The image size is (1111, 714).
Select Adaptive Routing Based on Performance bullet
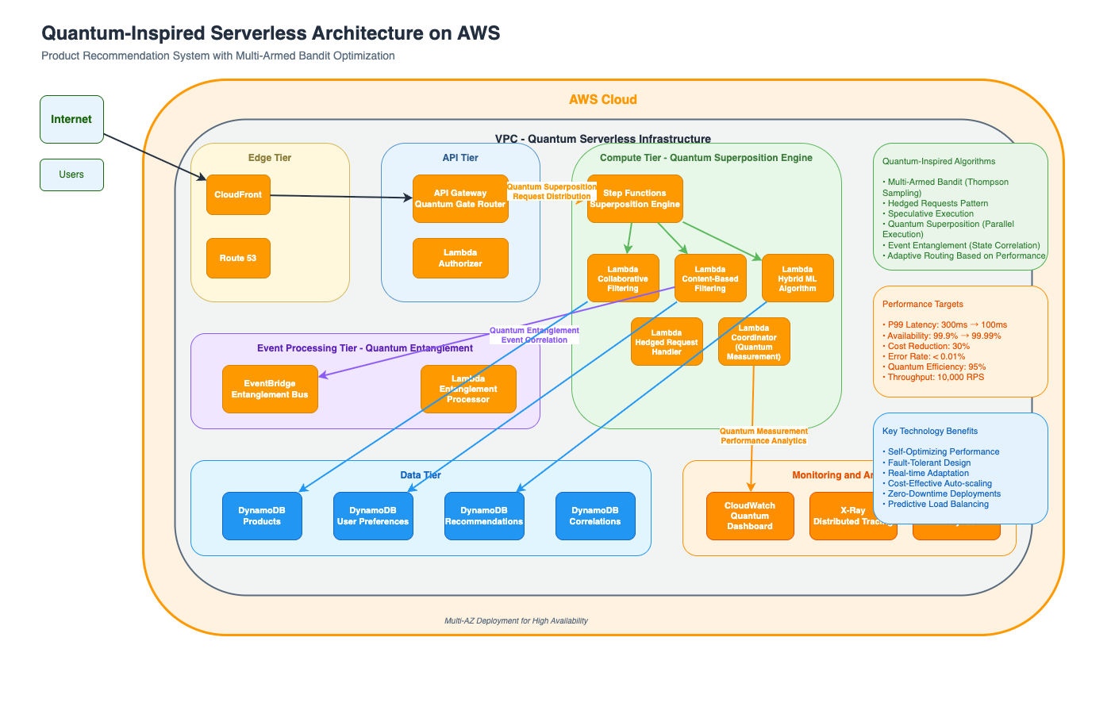point(964,255)
